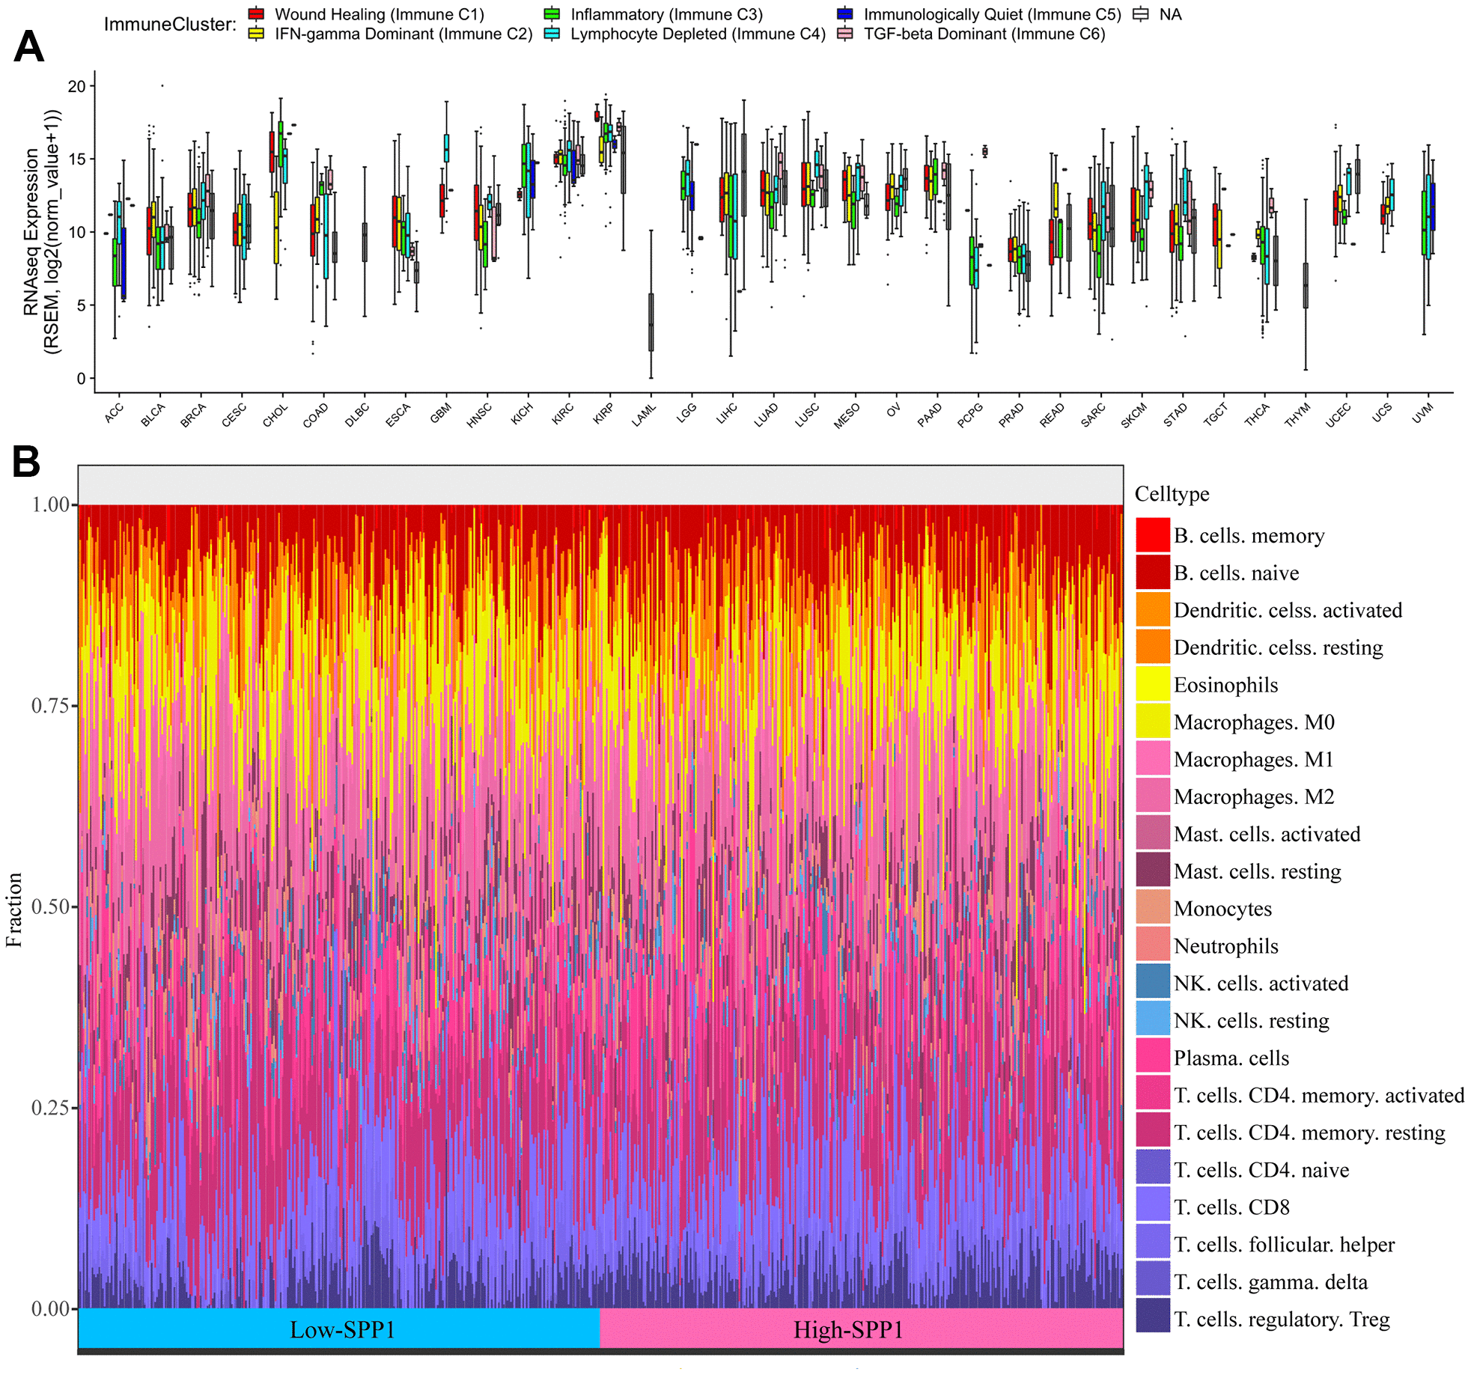Click the Immunologically Quiet (Immune C5) legend icon
Screen dimensions: 1471x1375
click(x=844, y=13)
